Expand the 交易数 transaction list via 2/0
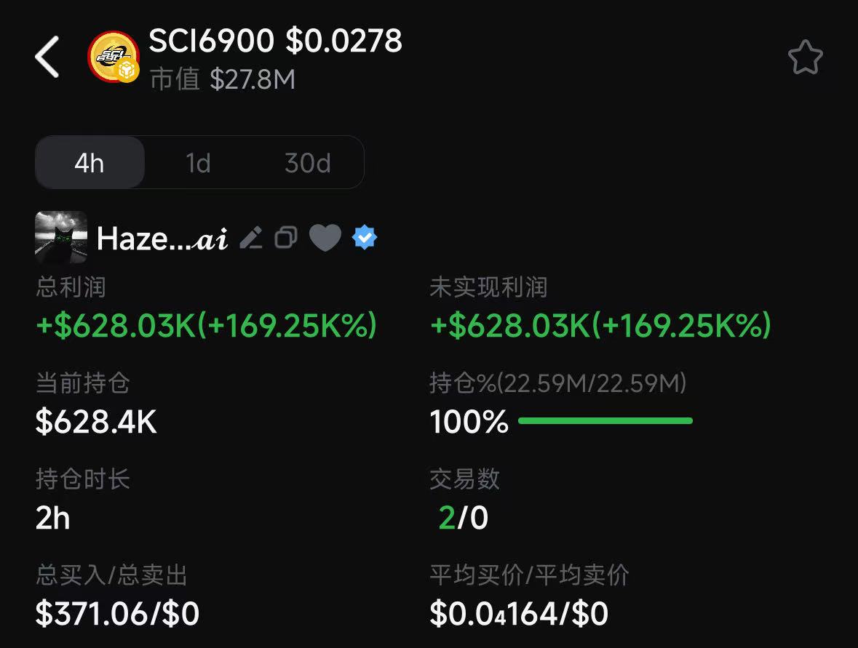This screenshot has width=858, height=648. [465, 518]
